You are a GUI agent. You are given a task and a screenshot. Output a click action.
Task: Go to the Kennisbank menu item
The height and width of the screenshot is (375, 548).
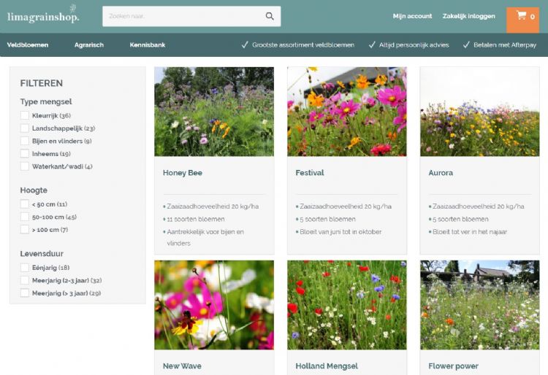point(148,45)
